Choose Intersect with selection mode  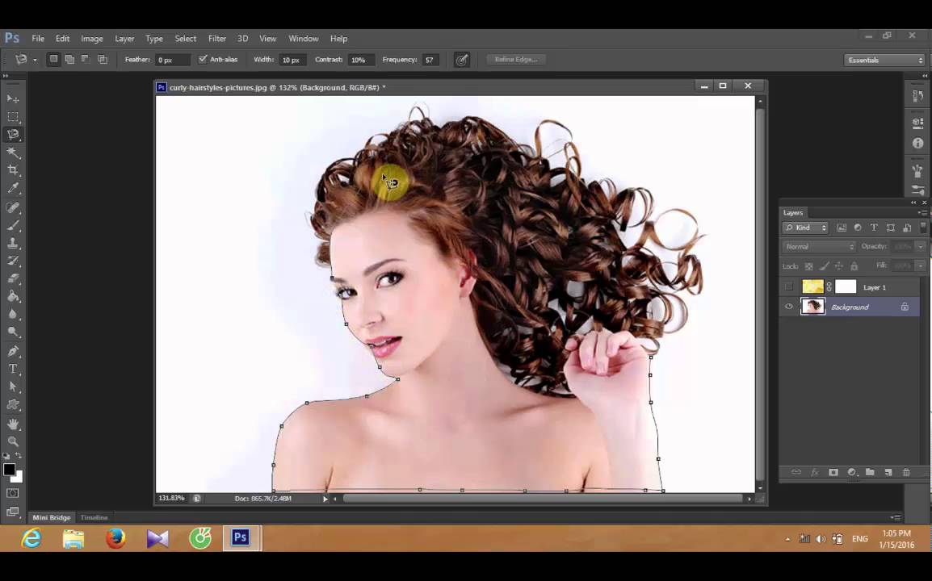[x=103, y=60]
